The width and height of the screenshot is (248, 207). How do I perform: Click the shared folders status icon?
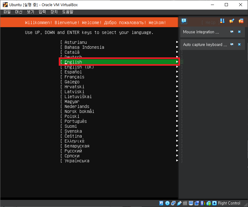click(185, 203)
